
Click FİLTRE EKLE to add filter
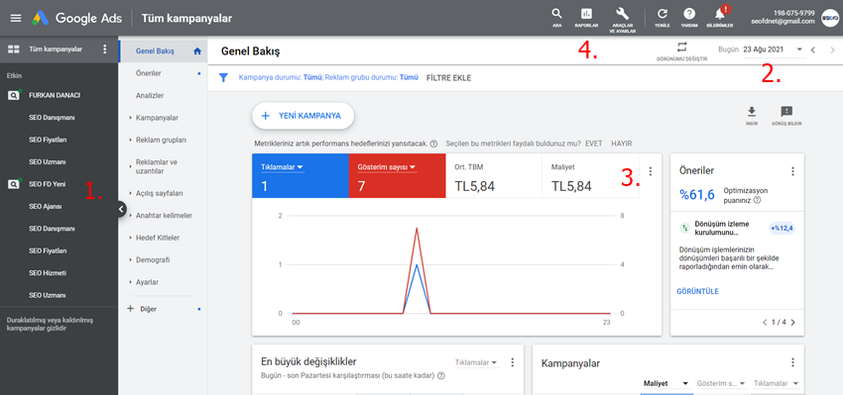(x=448, y=78)
